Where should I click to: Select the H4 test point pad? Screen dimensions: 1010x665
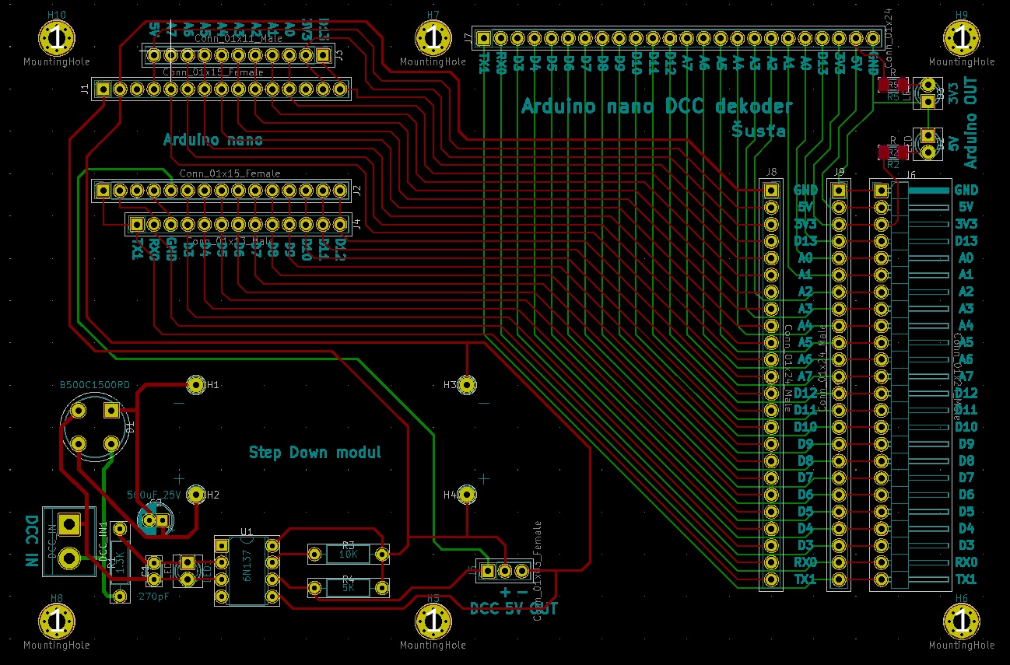pyautogui.click(x=468, y=494)
